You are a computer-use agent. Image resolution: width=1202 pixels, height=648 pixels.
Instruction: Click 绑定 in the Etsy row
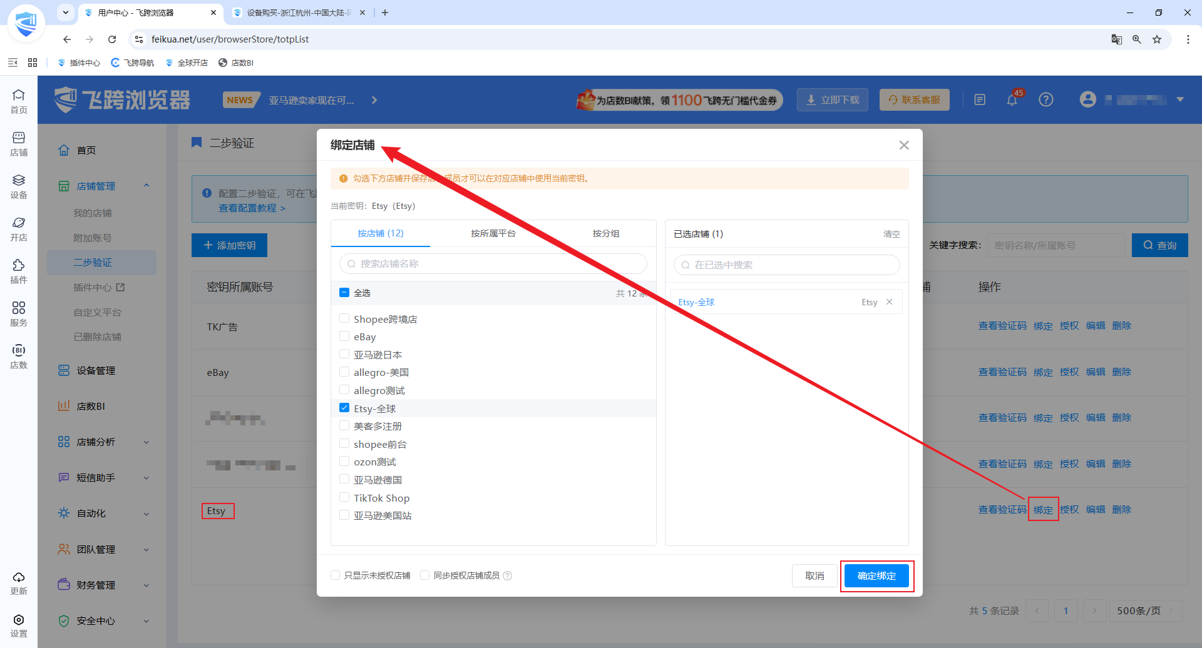pyautogui.click(x=1043, y=510)
